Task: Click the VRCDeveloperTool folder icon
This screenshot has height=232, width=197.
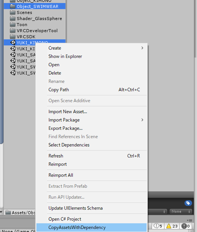Action: click(13, 30)
